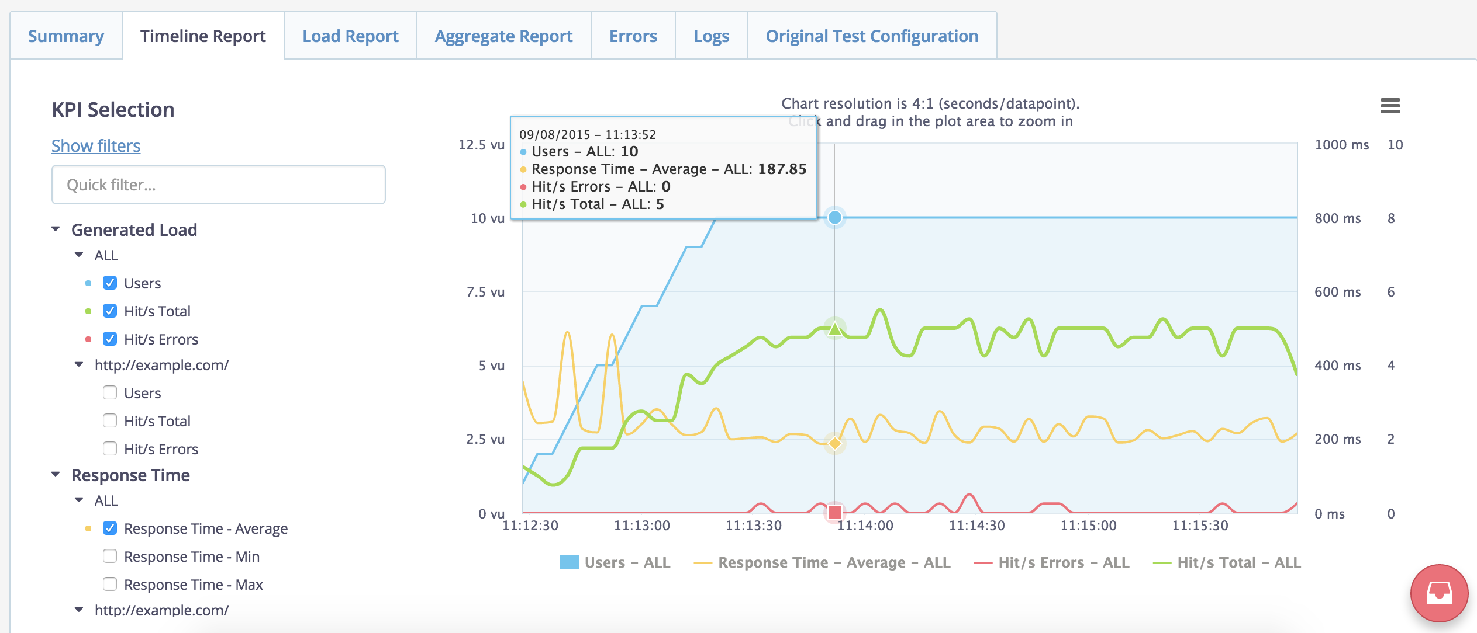Enable Response Time - Max checkbox

tap(110, 585)
